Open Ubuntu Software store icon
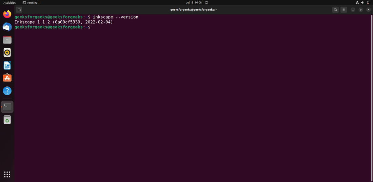 (7, 78)
